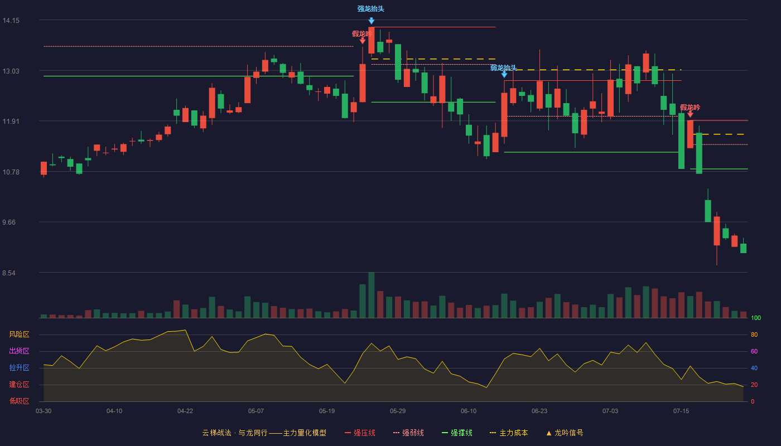This screenshot has height=446, width=781.
Task: Click the 04-22 date label
Action: (x=185, y=411)
